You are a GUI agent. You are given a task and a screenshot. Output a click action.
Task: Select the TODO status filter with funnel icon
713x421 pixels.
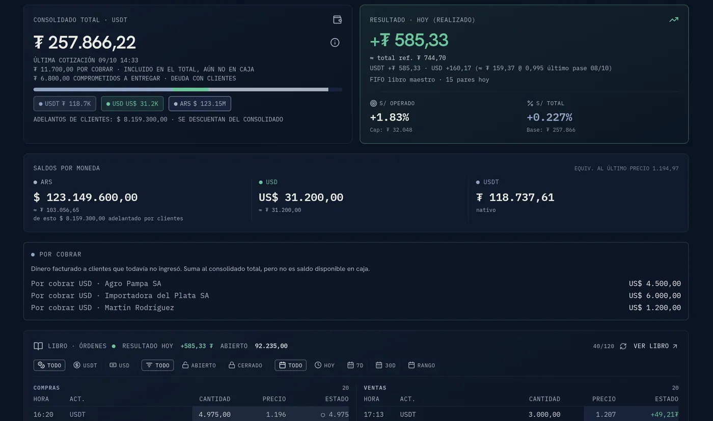click(157, 366)
